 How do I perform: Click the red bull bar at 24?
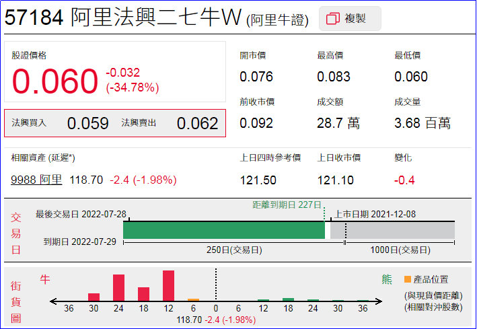click(x=118, y=287)
